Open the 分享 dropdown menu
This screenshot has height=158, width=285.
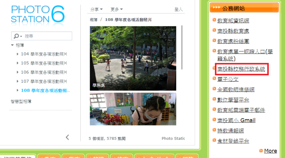pos(96,9)
